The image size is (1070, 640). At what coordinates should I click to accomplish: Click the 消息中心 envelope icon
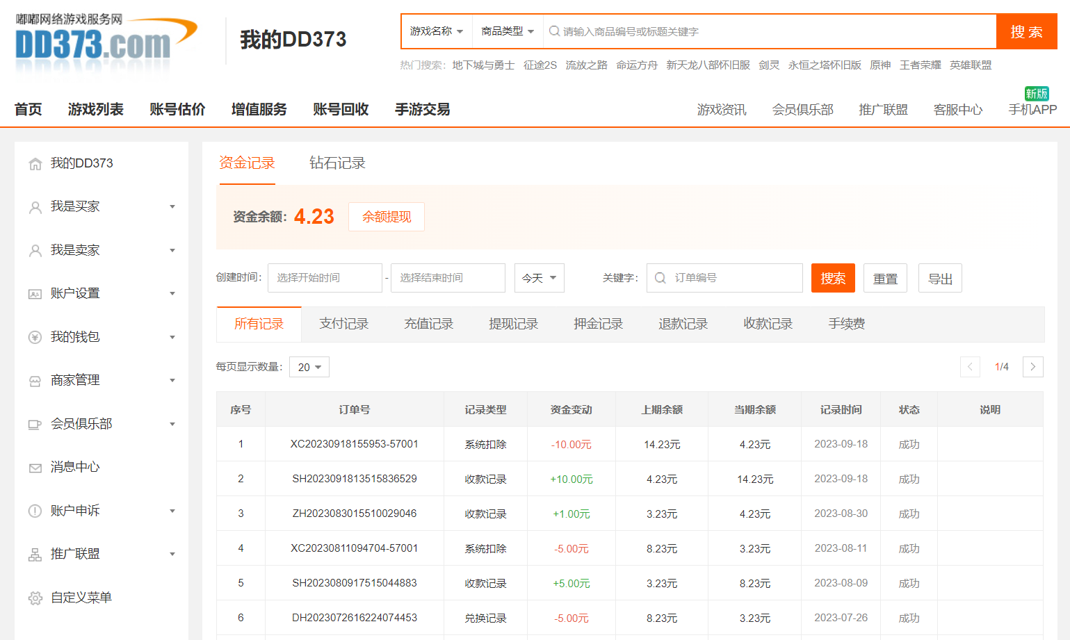coord(35,468)
